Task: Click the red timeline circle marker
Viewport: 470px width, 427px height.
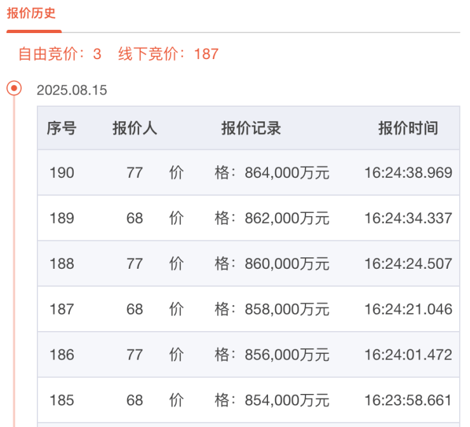Action: 14,88
